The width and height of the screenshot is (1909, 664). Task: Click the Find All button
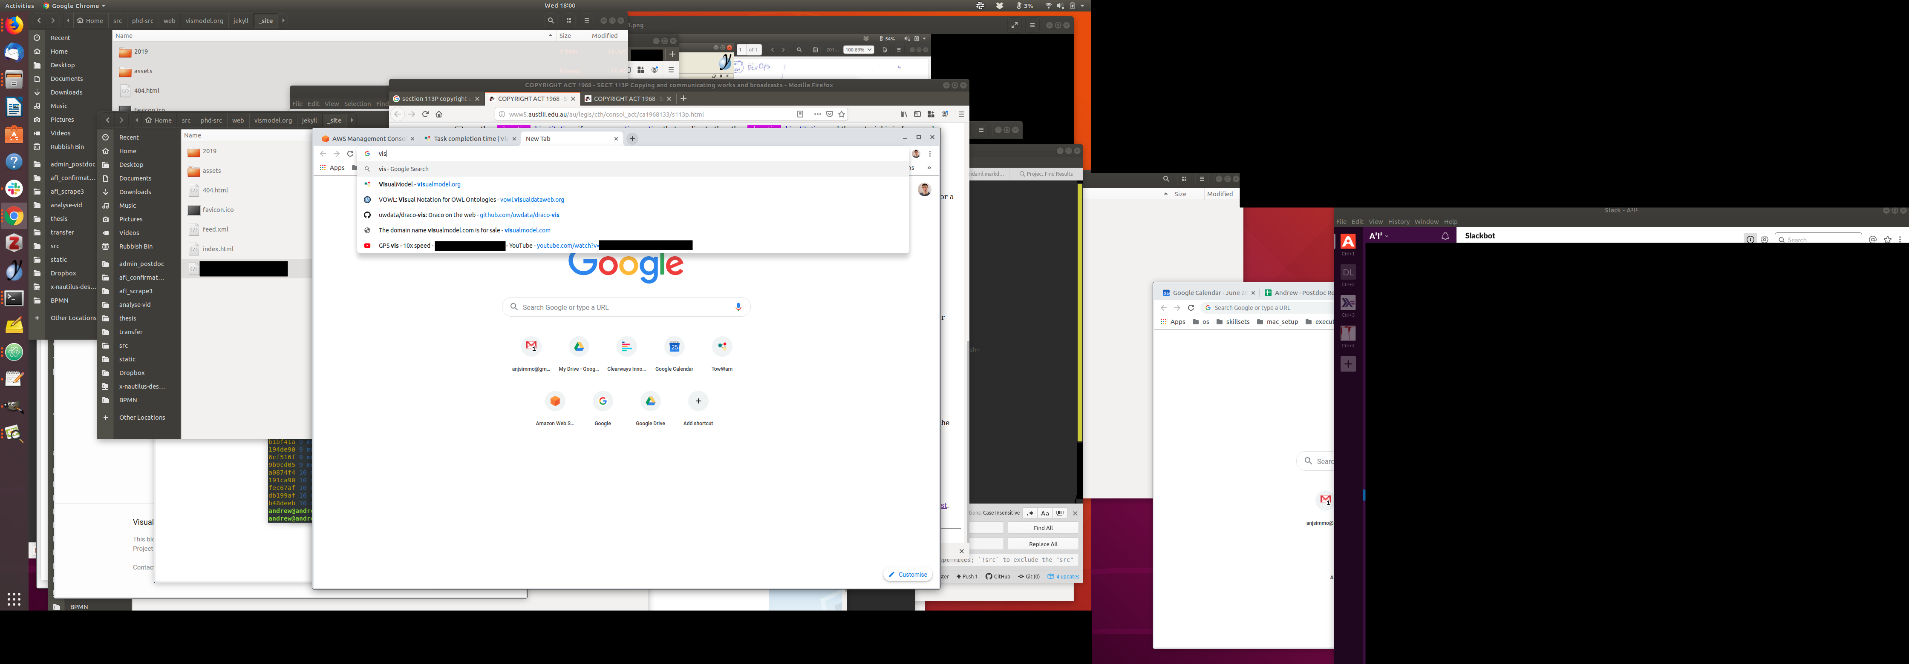pos(1043,528)
